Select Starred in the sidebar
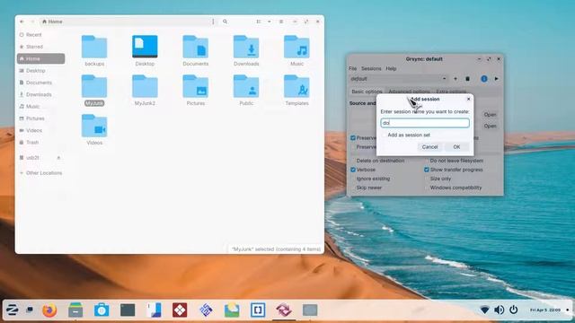 40,47
